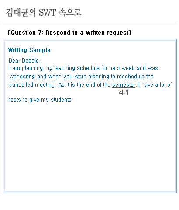
Task: Click the word "planning" in the first line
Action: (x=32, y=68)
